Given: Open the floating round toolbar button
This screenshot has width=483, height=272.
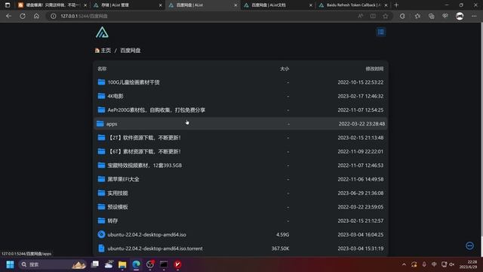Looking at the screenshot, I should [469, 246].
